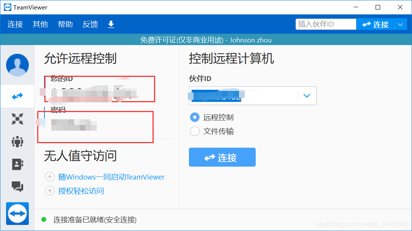The image size is (412, 231).
Task: Click the 控制远程计算机 heading
Action: pyautogui.click(x=231, y=58)
